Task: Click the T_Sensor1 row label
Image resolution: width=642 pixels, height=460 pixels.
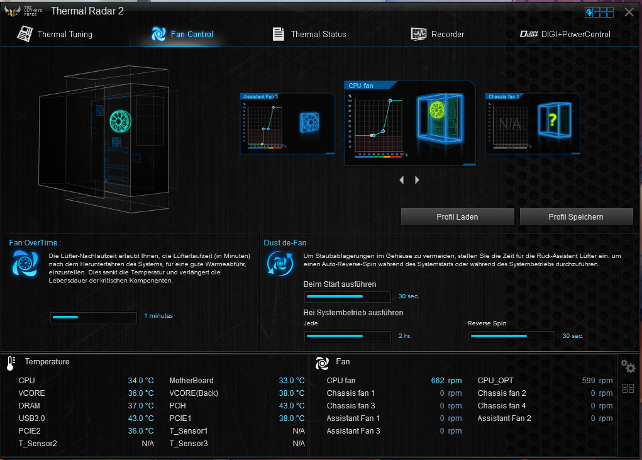Action: point(189,431)
